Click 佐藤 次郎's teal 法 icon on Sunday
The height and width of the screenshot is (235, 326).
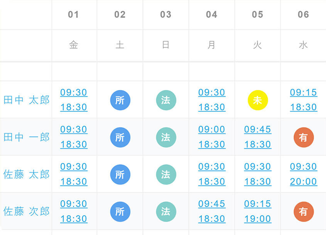click(x=166, y=212)
